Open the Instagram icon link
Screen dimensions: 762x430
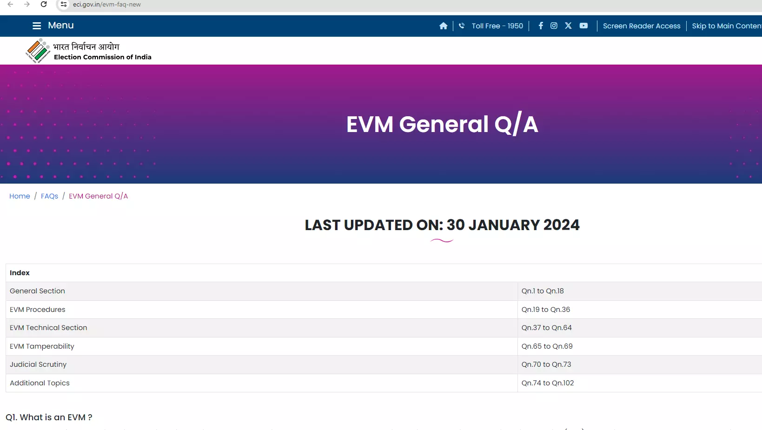click(554, 26)
